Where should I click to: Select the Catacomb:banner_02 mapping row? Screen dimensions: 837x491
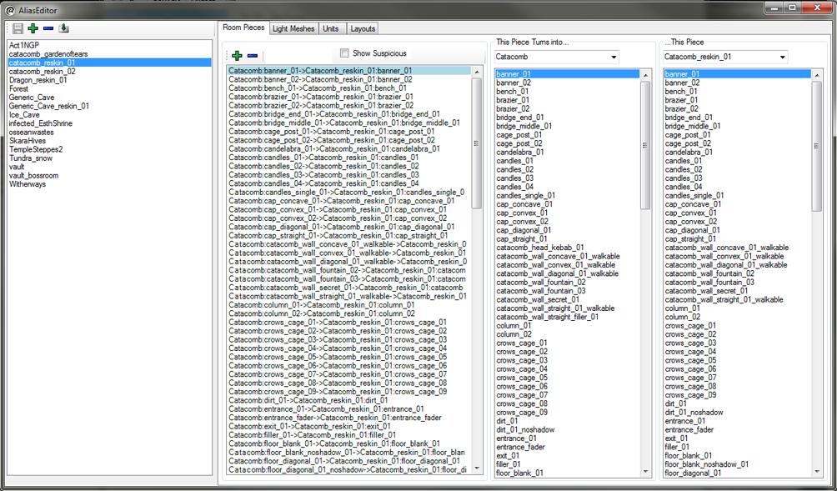pyautogui.click(x=349, y=79)
